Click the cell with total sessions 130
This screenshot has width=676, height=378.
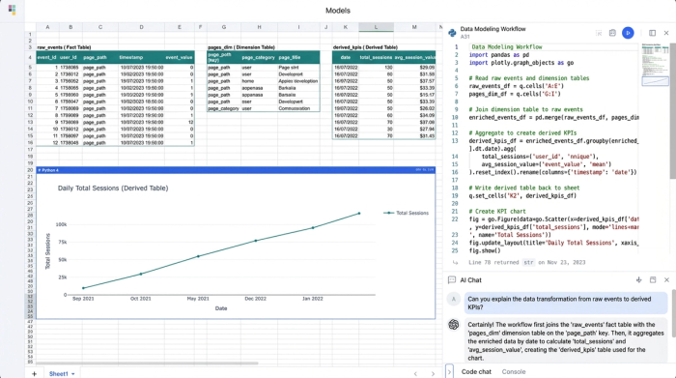(x=376, y=68)
